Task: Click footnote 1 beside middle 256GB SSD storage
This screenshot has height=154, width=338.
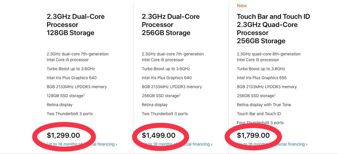Action: pyautogui.click(x=180, y=95)
